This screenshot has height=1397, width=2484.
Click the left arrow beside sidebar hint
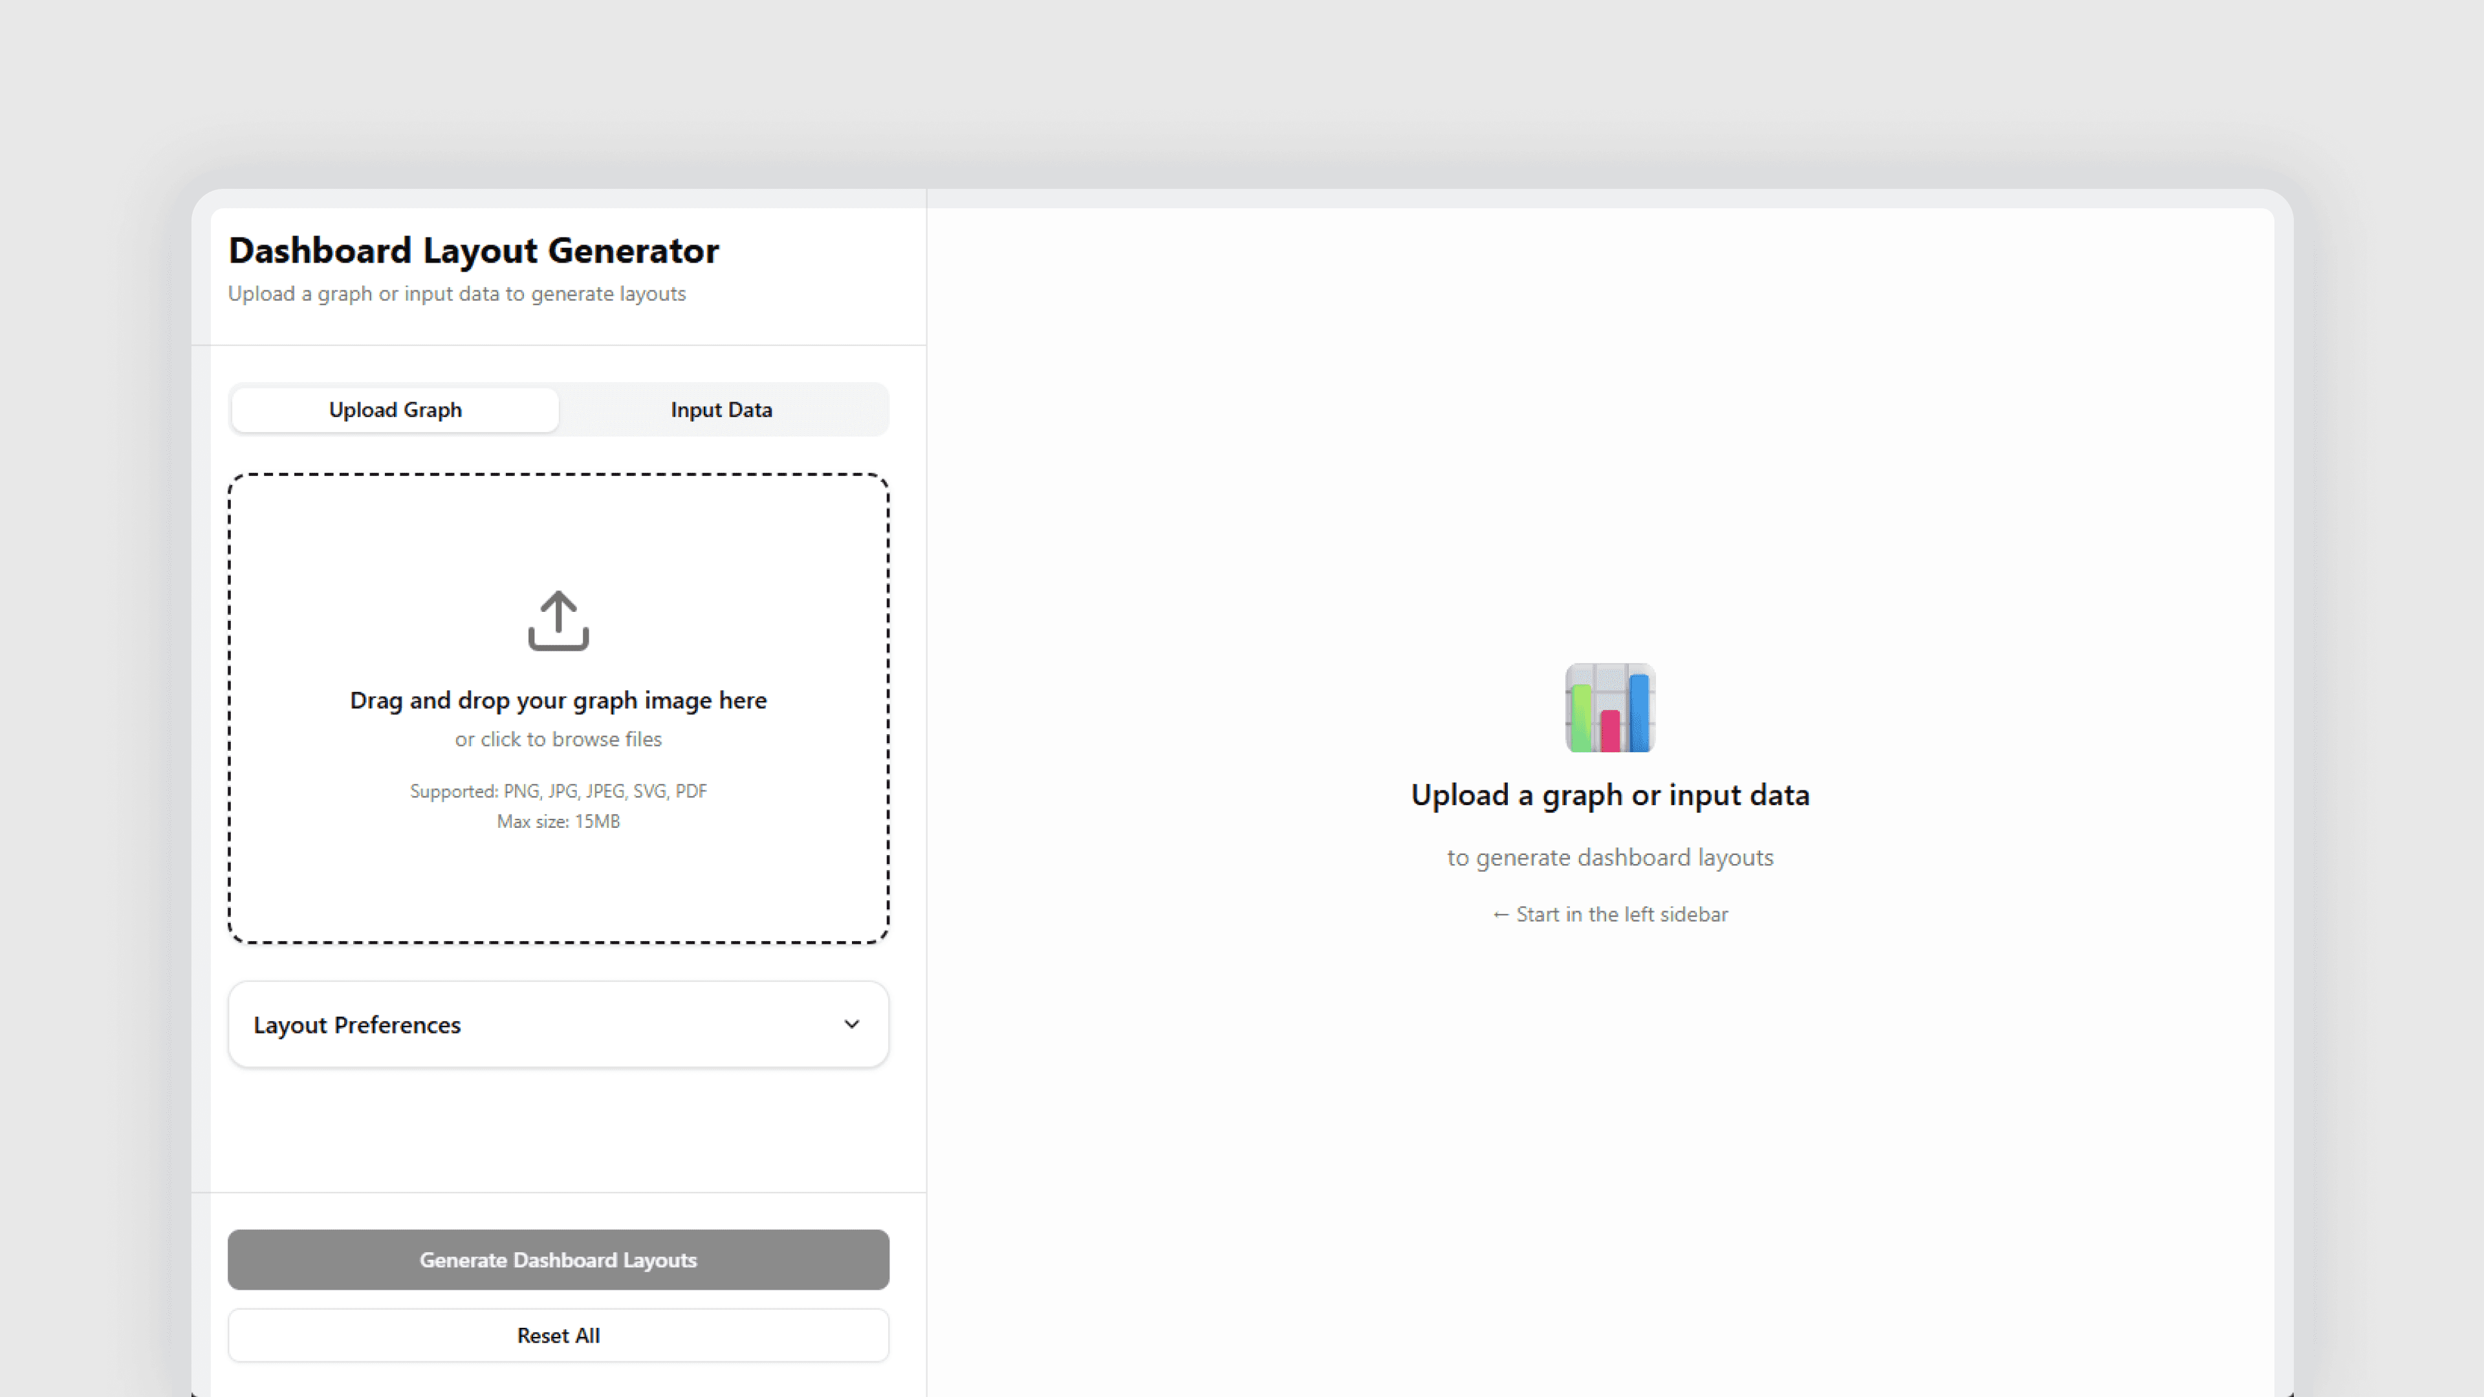1501,915
